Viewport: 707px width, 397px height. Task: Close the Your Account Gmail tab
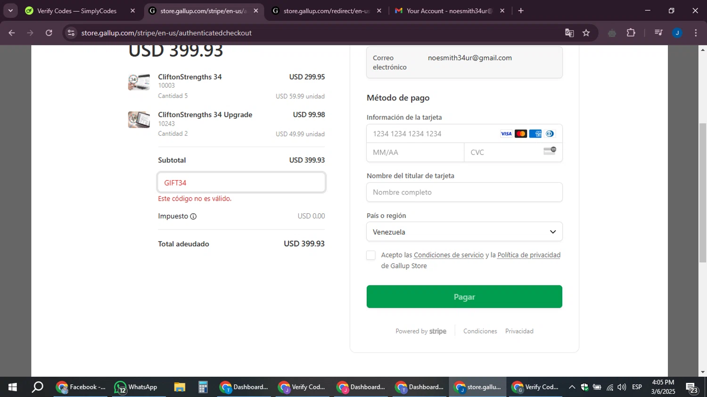coord(502,11)
